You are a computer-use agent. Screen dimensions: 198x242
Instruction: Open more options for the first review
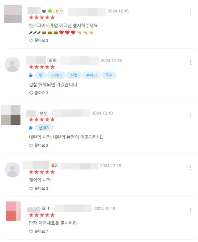click(x=191, y=13)
